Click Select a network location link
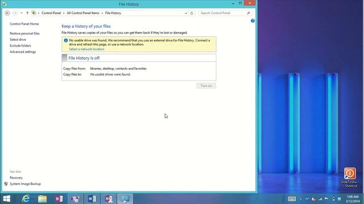Screen dimensions: 364x204 tap(86, 49)
